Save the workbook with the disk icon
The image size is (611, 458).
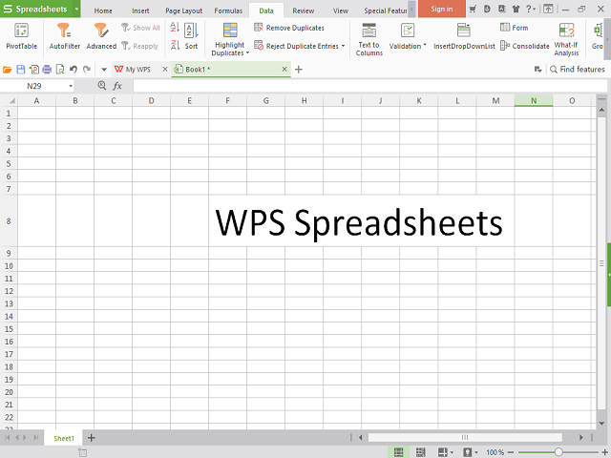pos(21,70)
